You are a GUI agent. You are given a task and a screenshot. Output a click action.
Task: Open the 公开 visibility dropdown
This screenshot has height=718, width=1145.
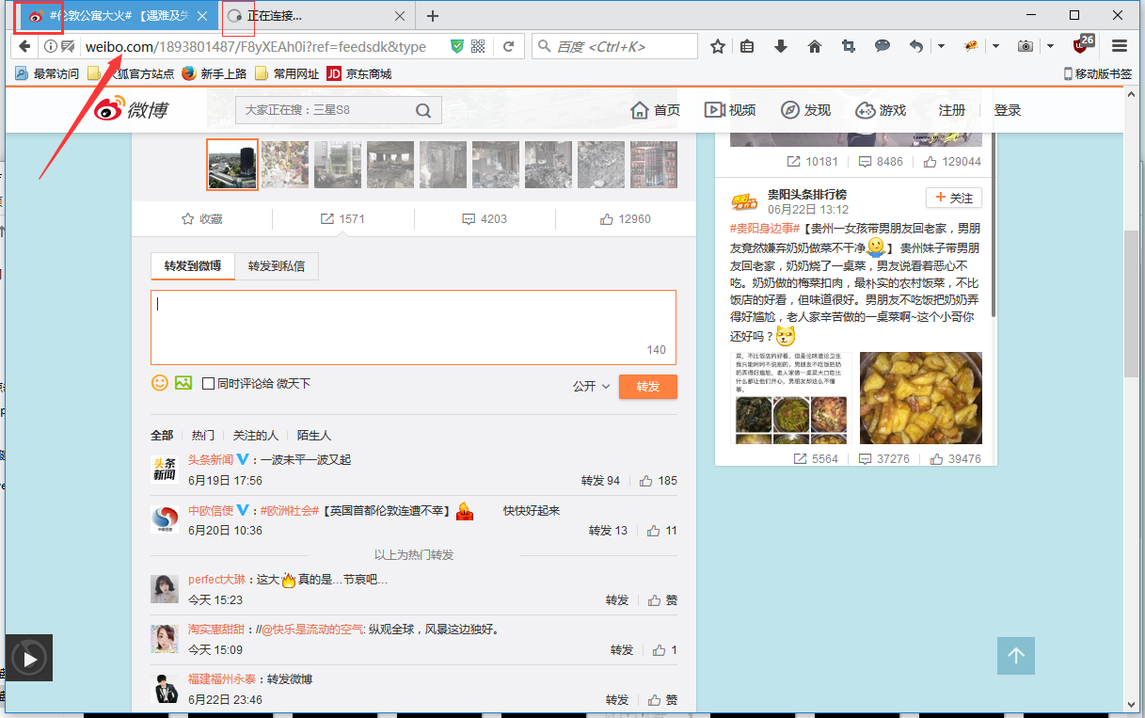(x=592, y=386)
